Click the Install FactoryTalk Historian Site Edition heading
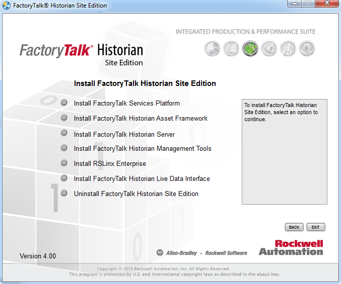Screen dimensions: 341x284 coord(145,83)
